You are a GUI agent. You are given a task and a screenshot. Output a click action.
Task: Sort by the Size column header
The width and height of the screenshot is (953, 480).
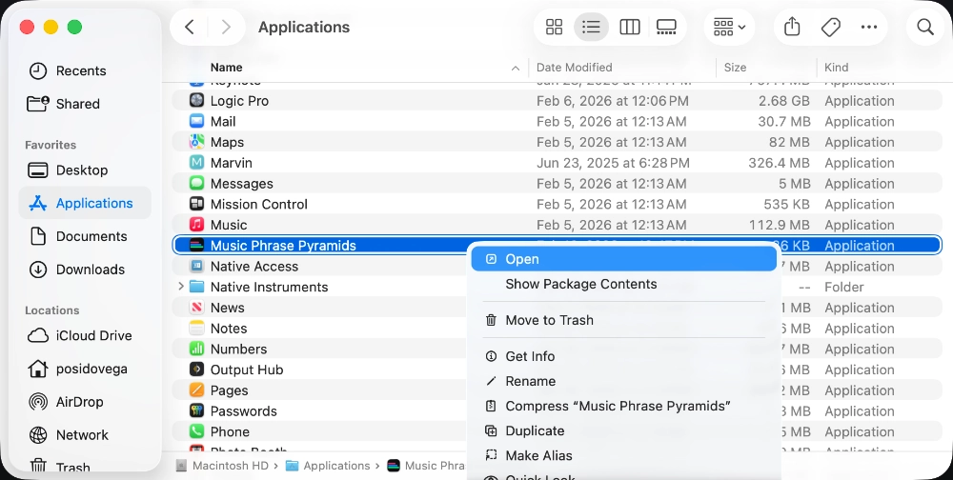(735, 68)
